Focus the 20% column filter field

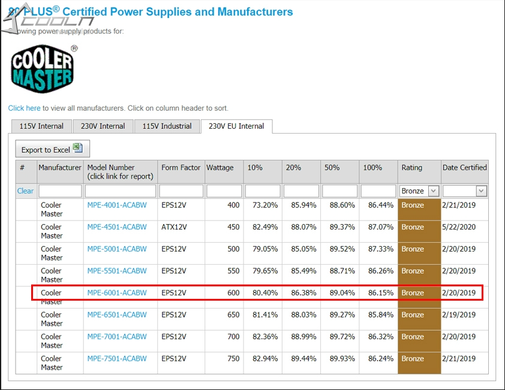(x=301, y=191)
